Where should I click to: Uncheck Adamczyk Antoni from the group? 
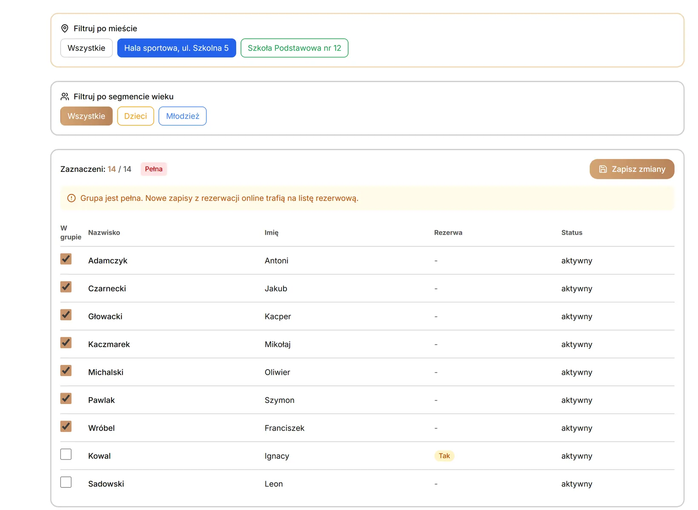point(66,259)
